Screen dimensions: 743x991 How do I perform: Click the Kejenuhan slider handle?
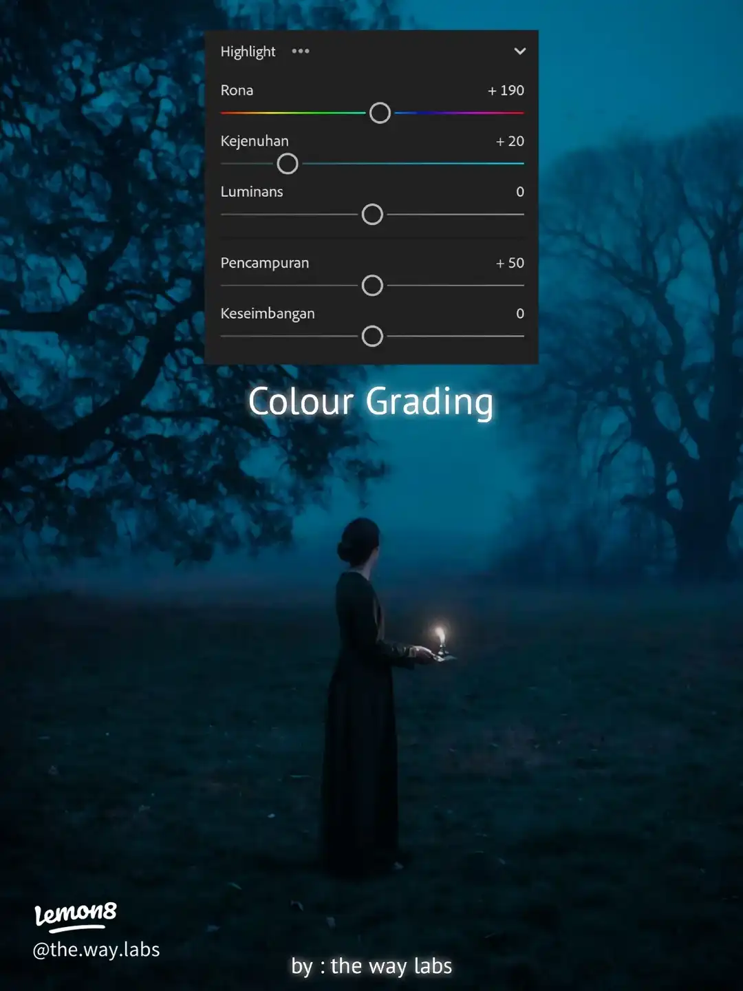click(x=288, y=163)
